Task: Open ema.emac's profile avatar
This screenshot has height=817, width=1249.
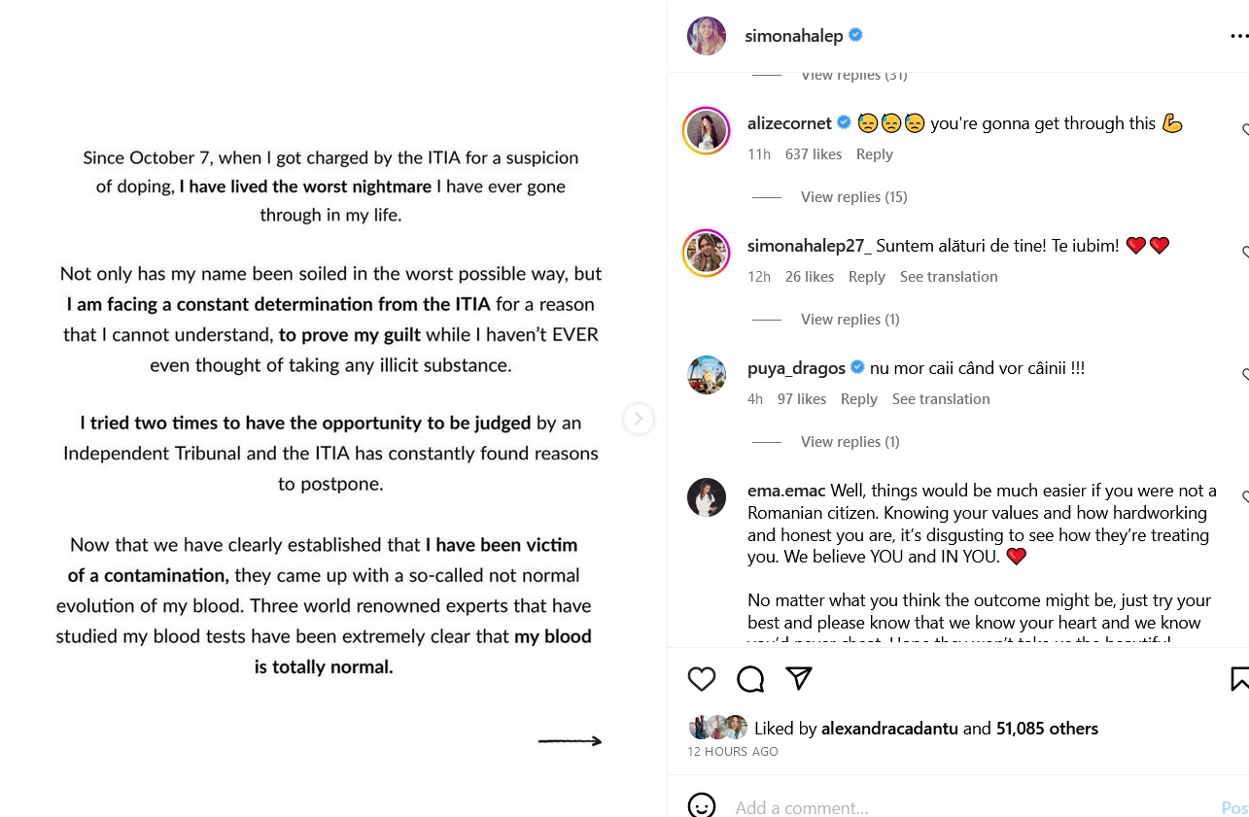Action: tap(707, 497)
